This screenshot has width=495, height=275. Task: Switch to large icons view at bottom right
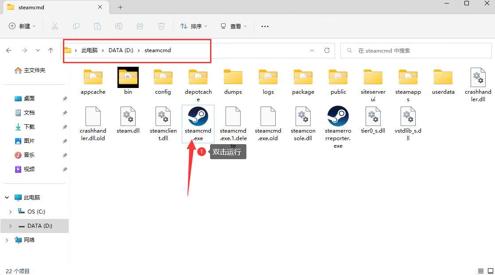[491, 271]
